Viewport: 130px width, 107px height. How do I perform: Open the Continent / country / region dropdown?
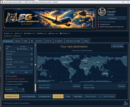click(x=19, y=64)
